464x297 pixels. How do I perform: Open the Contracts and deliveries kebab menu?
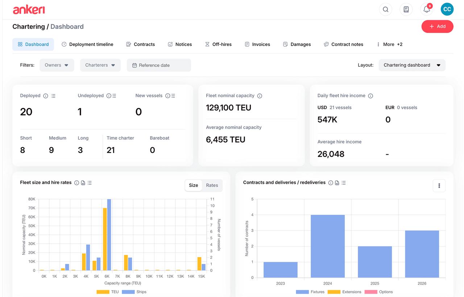tap(439, 185)
